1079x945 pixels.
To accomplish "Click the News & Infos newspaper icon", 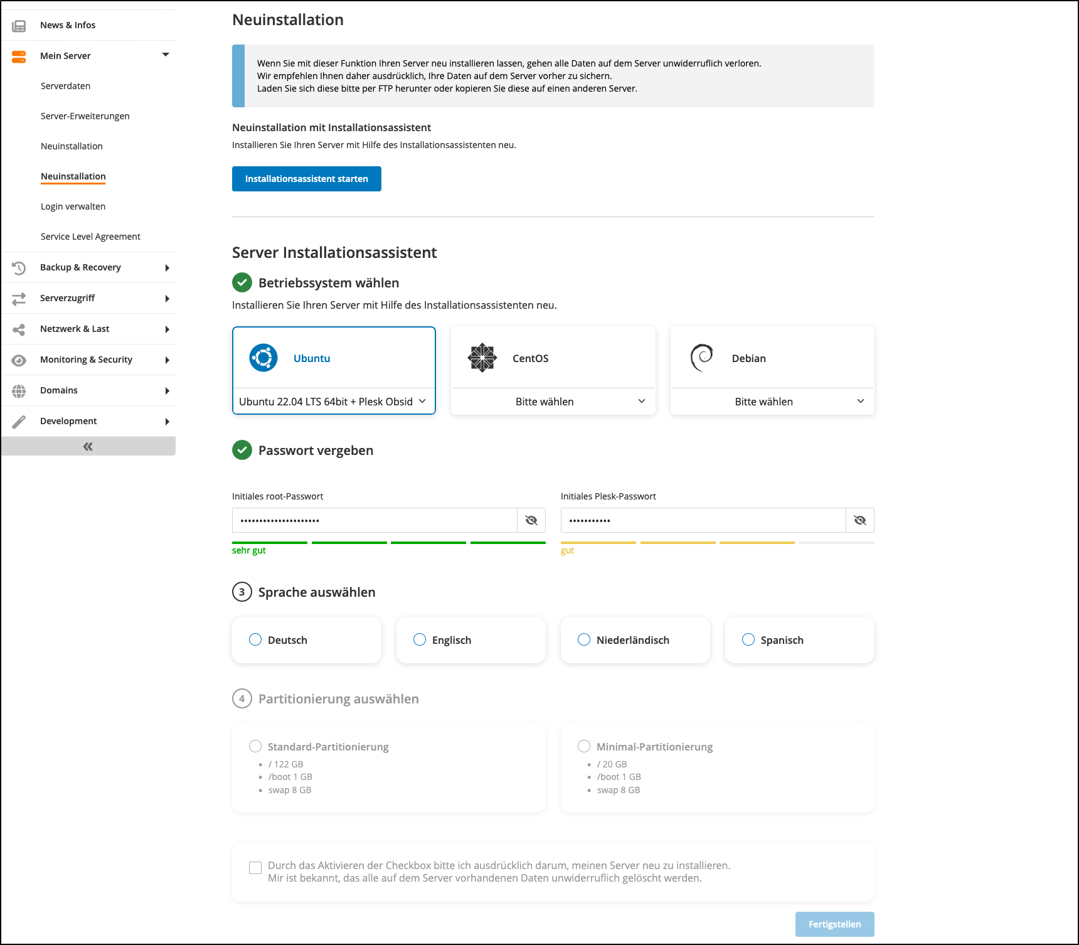I will point(19,26).
